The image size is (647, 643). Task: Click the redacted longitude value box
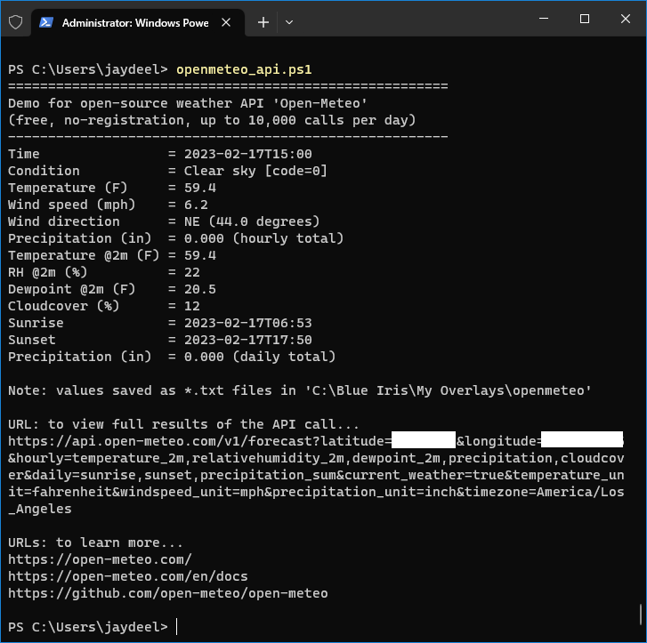[x=581, y=441]
